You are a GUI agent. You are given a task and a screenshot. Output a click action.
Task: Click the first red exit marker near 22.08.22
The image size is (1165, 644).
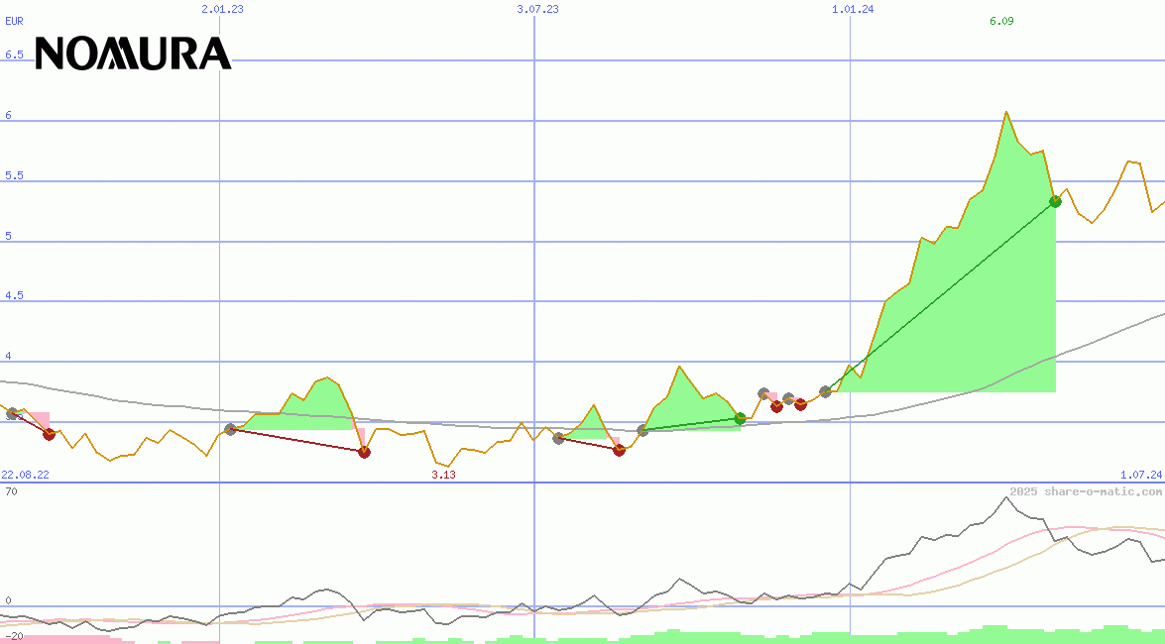click(49, 435)
